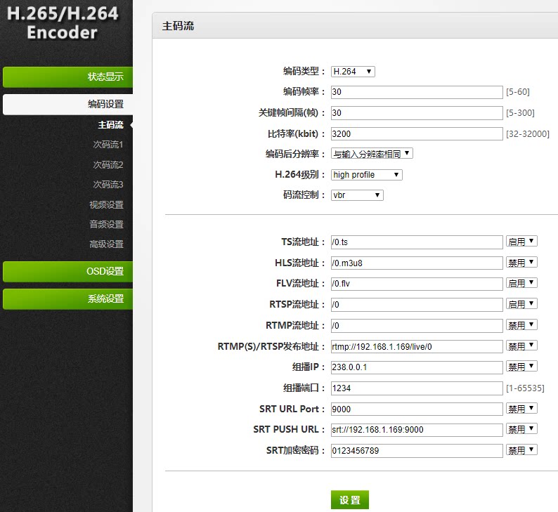Change the HLS流地址 disable dropdown
Screen dimensions: 558x512
pos(521,263)
